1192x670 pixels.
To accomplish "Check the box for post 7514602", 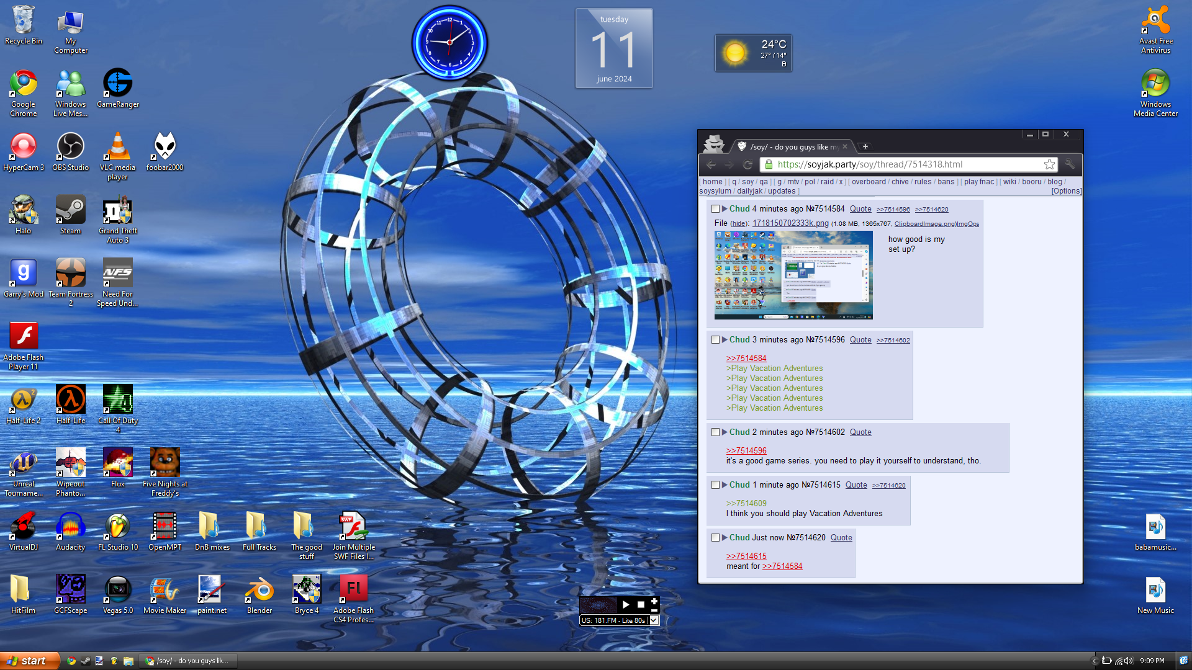I will 715,432.
